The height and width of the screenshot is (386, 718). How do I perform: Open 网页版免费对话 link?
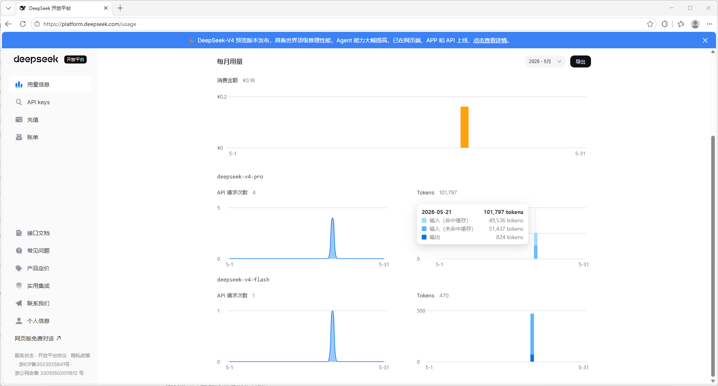[38, 338]
